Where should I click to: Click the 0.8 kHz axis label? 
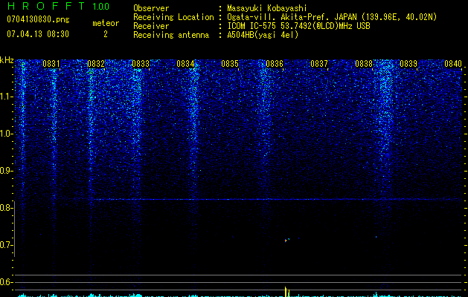(6, 208)
